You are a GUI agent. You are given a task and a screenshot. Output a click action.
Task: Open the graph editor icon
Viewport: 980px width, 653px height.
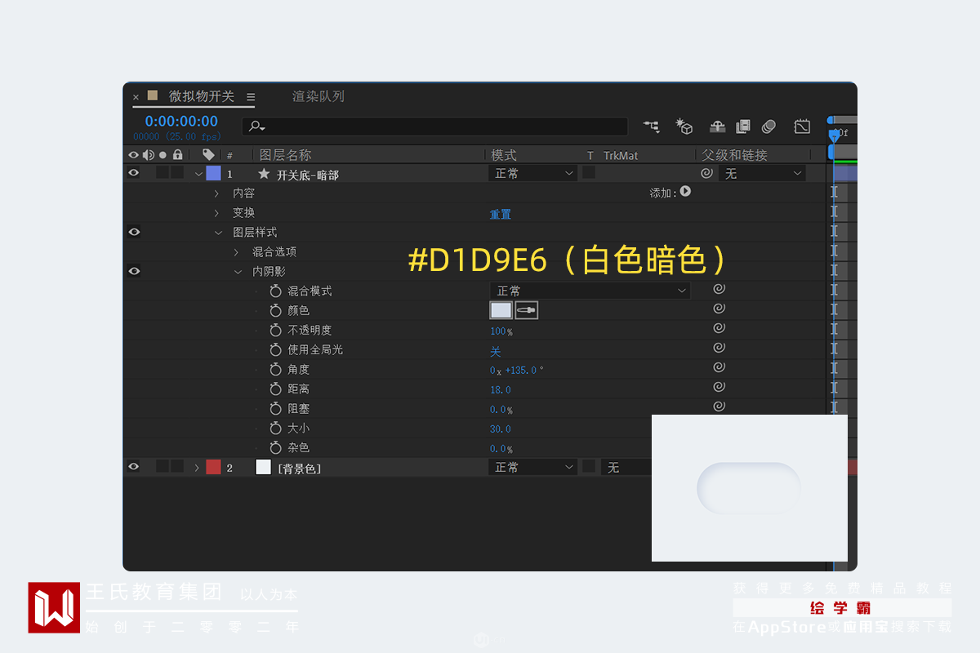point(802,127)
